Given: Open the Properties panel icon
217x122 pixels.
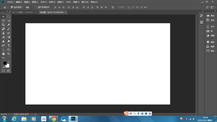Looking at the screenshot, I should tap(201, 22).
